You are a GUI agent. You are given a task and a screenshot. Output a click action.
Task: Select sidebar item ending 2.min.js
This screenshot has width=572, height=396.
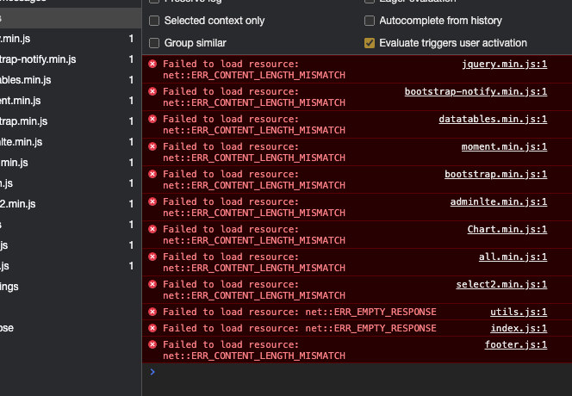point(71,204)
